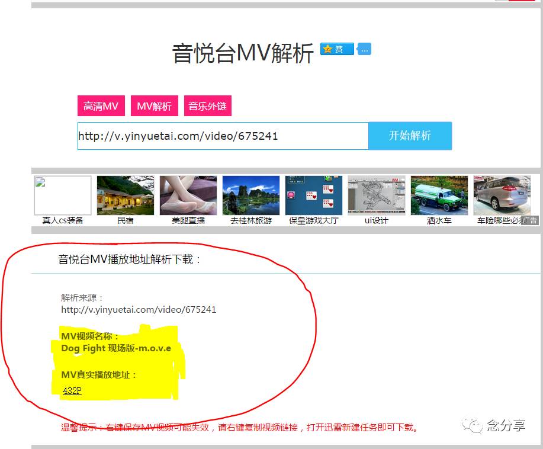The width and height of the screenshot is (543, 449).
Task: Open the 去桂林旅游 ad thumbnail
Action: 250,195
